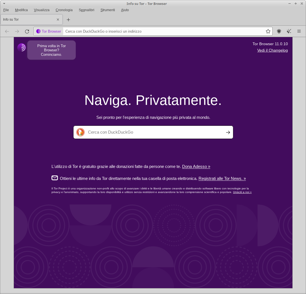Click the Tor onion logo on page
The height and width of the screenshot is (294, 306).
click(x=21, y=47)
